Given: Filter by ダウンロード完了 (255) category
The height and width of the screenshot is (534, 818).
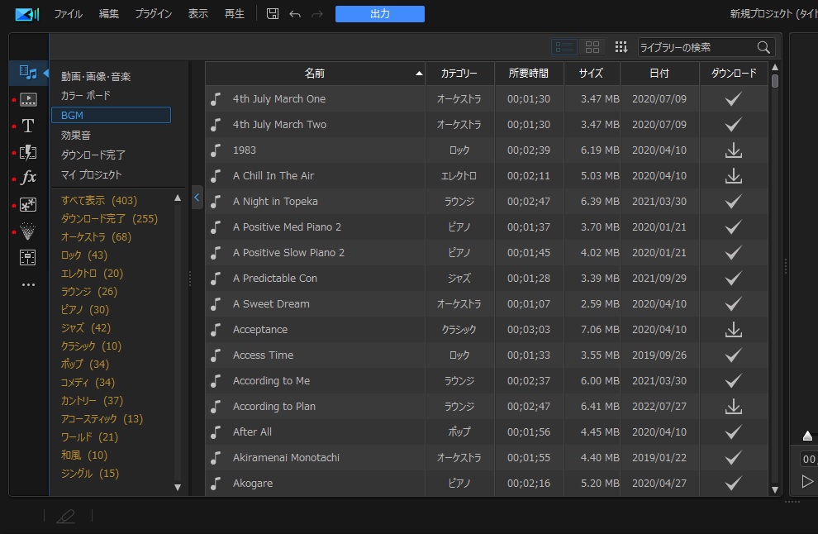Looking at the screenshot, I should (x=110, y=219).
